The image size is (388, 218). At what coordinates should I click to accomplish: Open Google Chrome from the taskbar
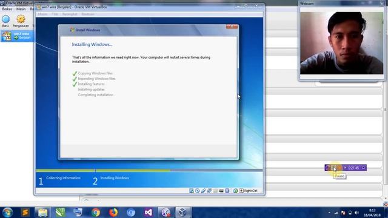pyautogui.click(x=96, y=213)
